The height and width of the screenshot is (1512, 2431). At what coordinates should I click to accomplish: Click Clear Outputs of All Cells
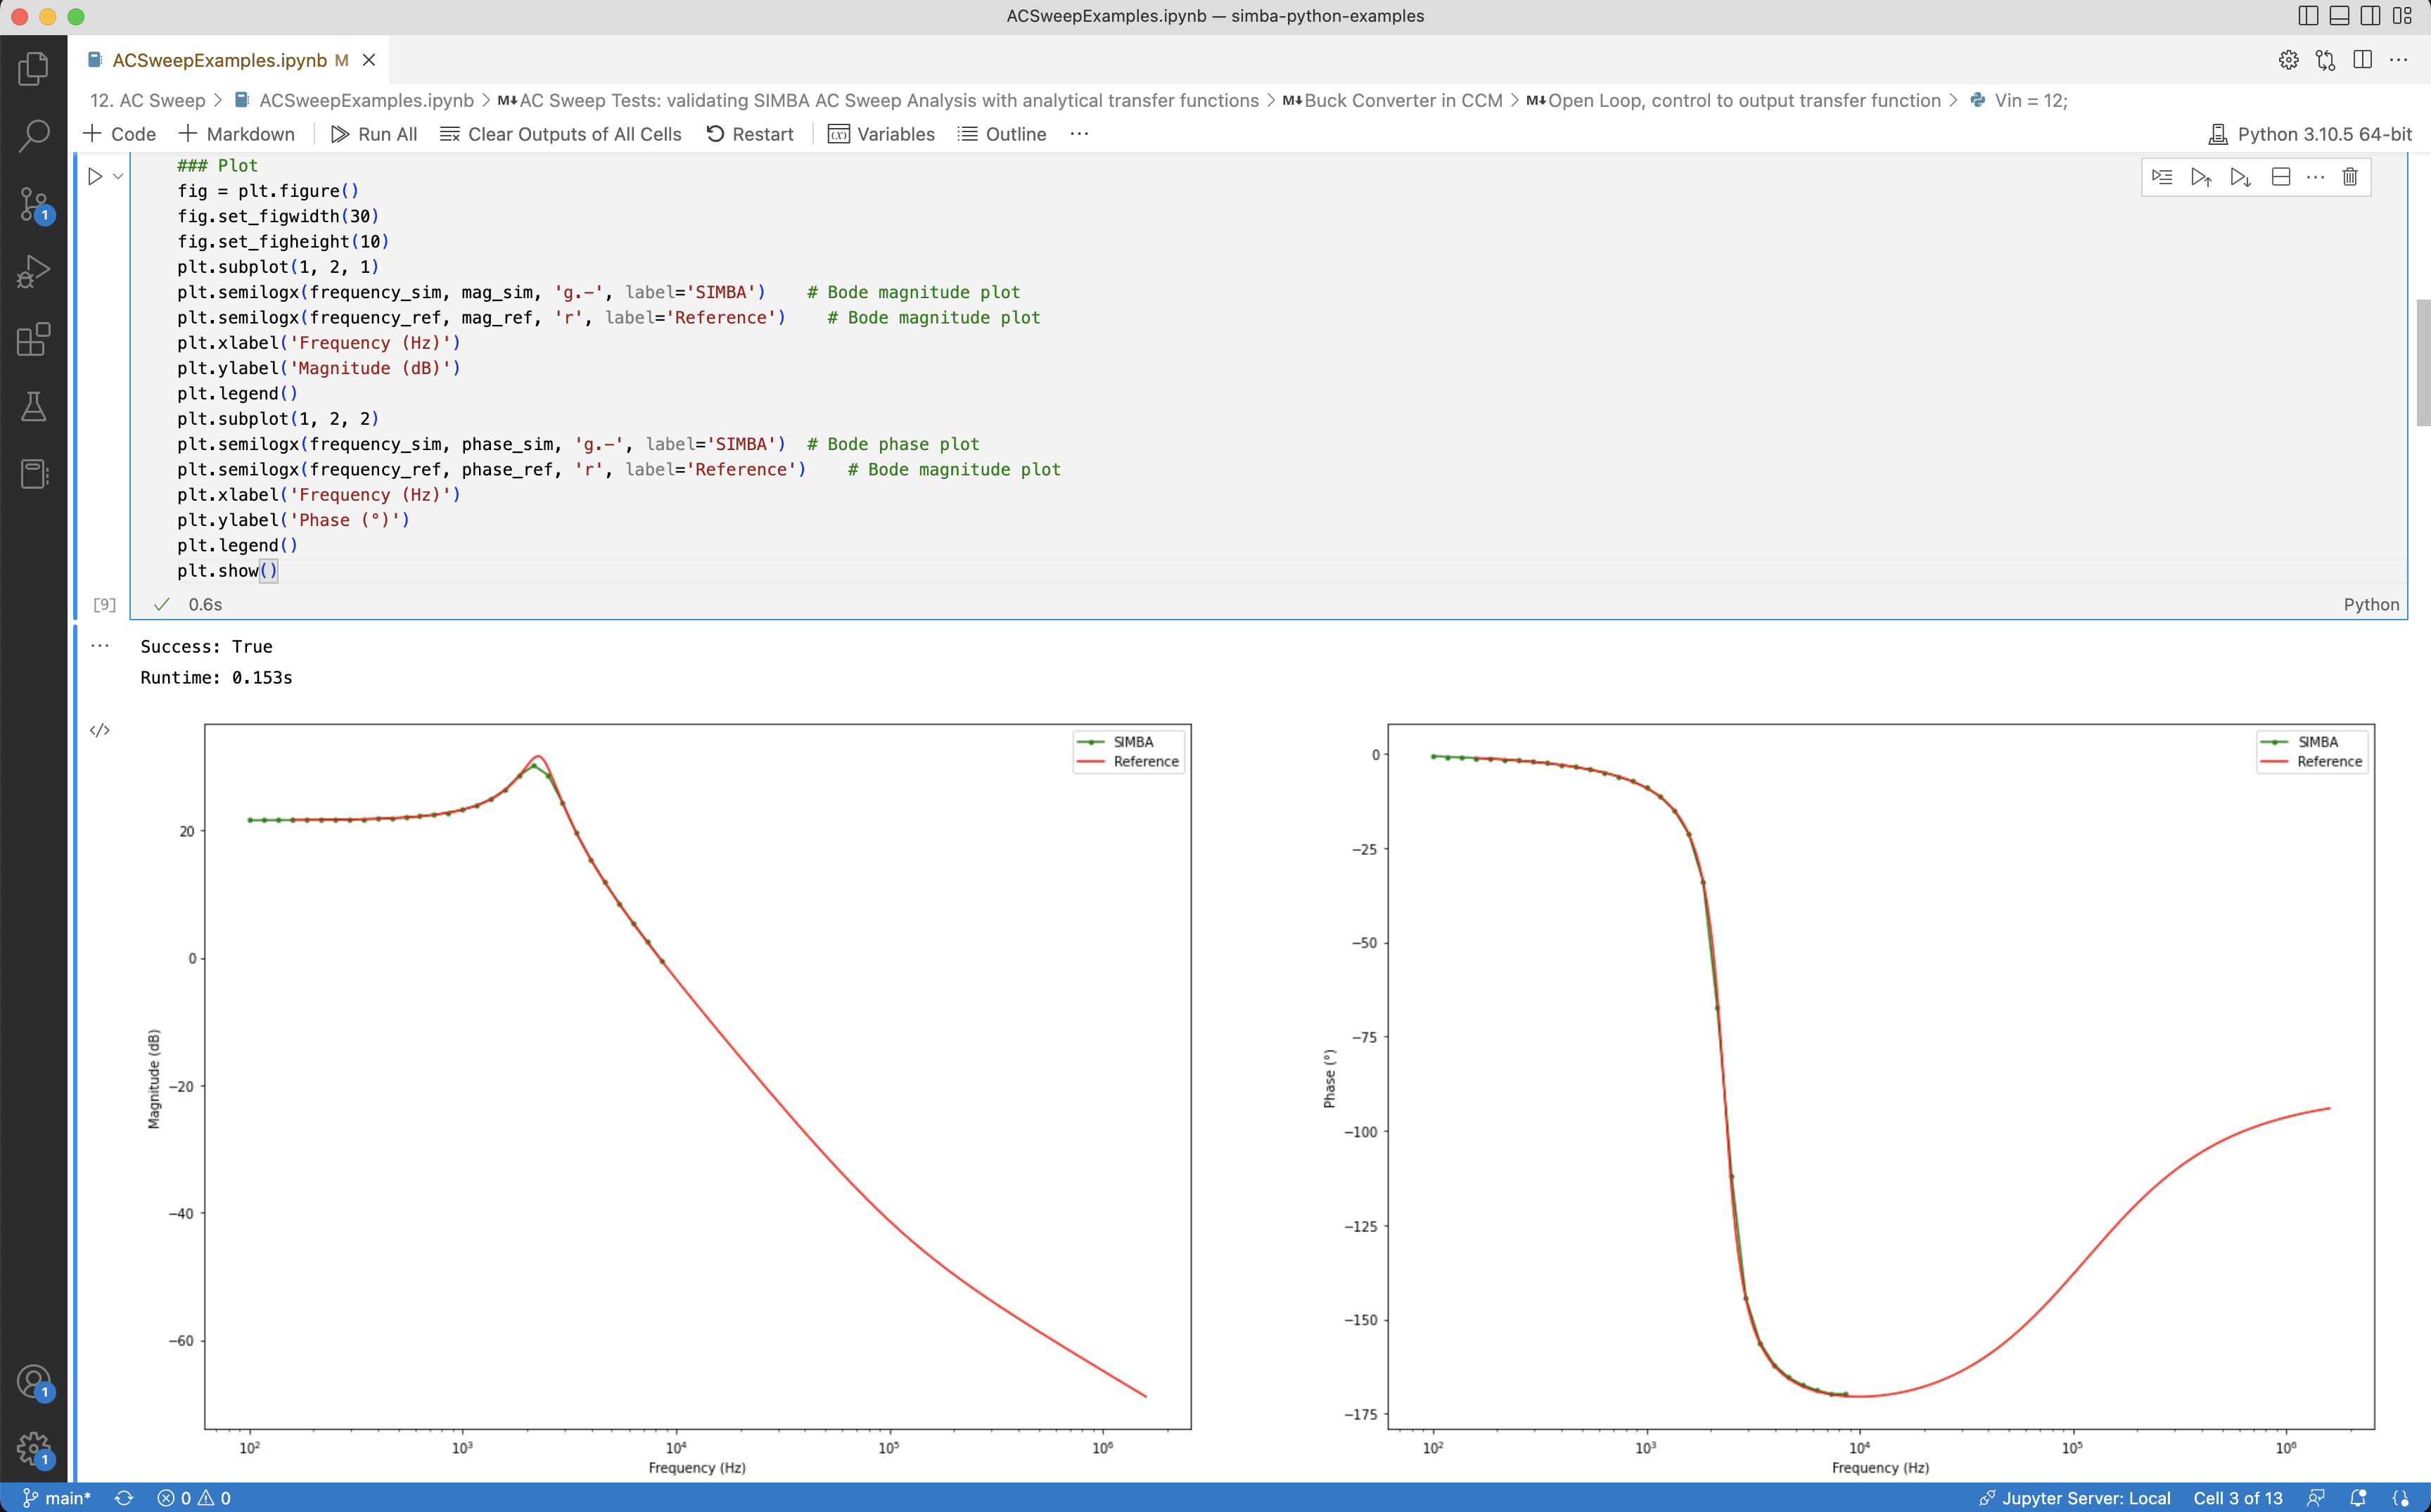pyautogui.click(x=560, y=134)
